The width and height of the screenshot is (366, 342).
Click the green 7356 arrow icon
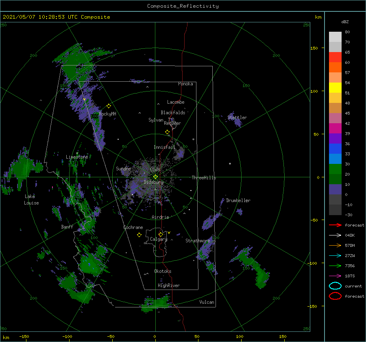(335, 266)
